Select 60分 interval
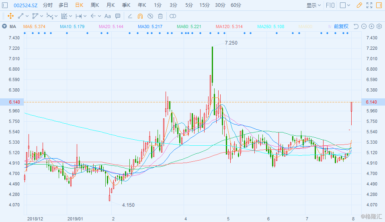Viewport: 385px width, 222px height. [x=236, y=5]
